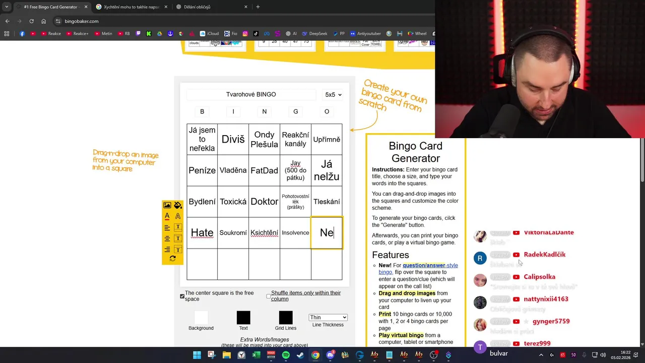This screenshot has height=363, width=645.
Task: Open the Facebook bookmark icon
Action: (x=22, y=34)
